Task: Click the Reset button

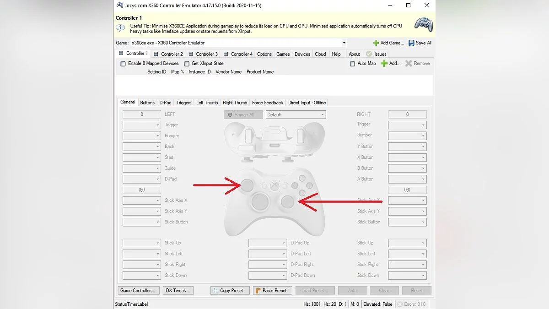Action: coord(417,291)
